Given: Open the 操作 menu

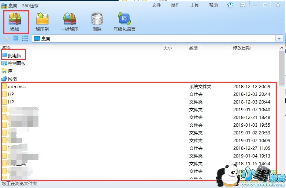Looking at the screenshot, I should click(175, 5).
